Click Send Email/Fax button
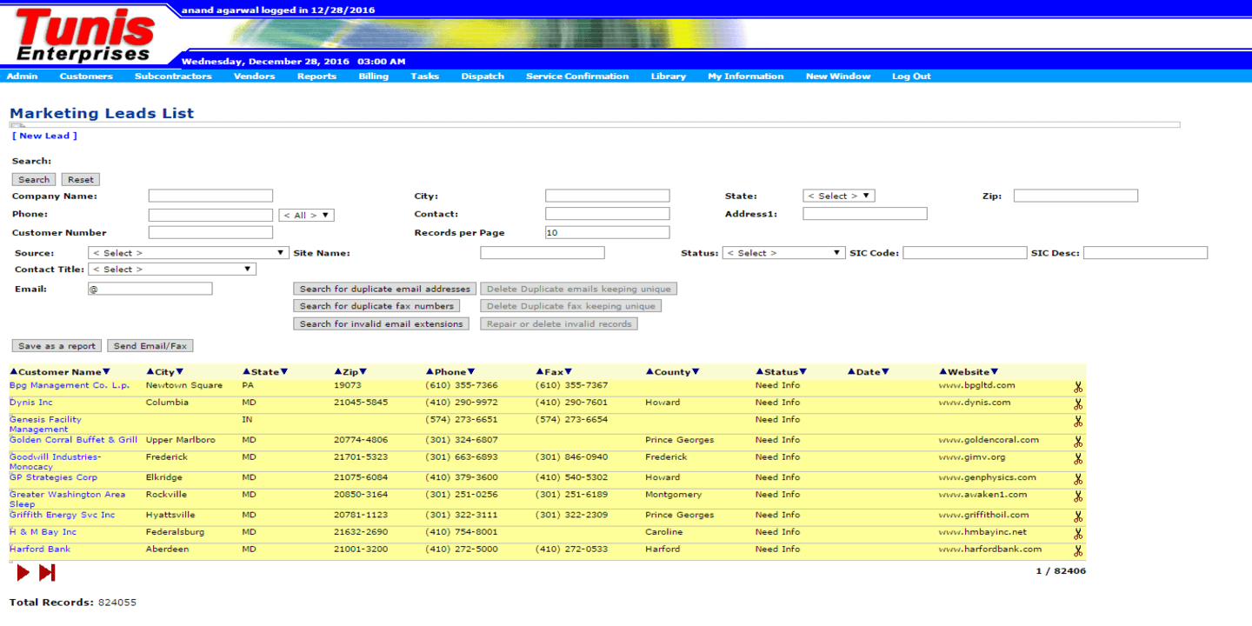 pyautogui.click(x=150, y=346)
